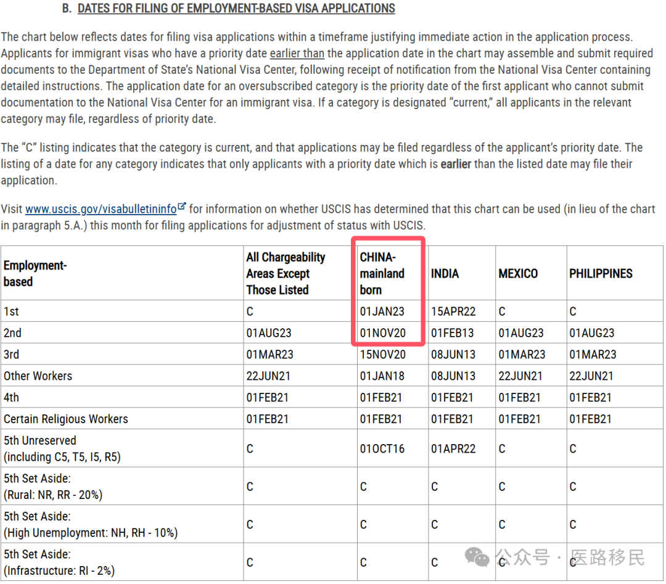Click "01FEB21" for Certain Religious Workers under PHILIPPINES
666x584 pixels.
[591, 419]
